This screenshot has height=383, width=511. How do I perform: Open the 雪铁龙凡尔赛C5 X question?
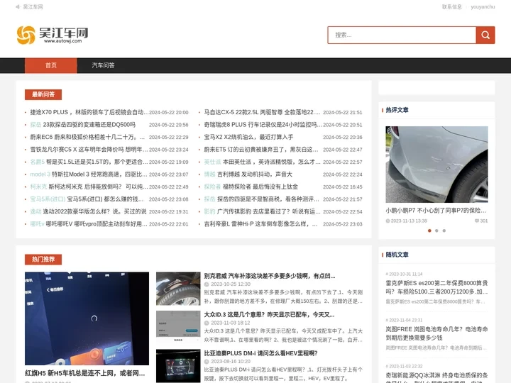(89, 150)
